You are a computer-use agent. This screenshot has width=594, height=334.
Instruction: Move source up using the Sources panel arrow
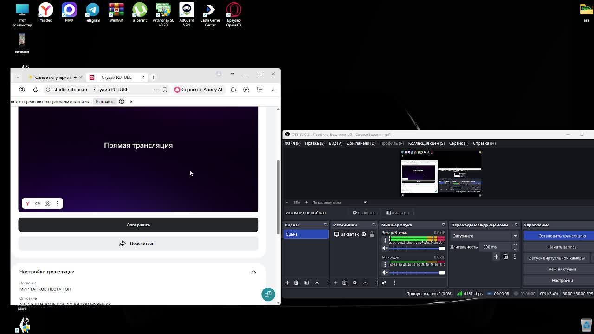(x=365, y=283)
